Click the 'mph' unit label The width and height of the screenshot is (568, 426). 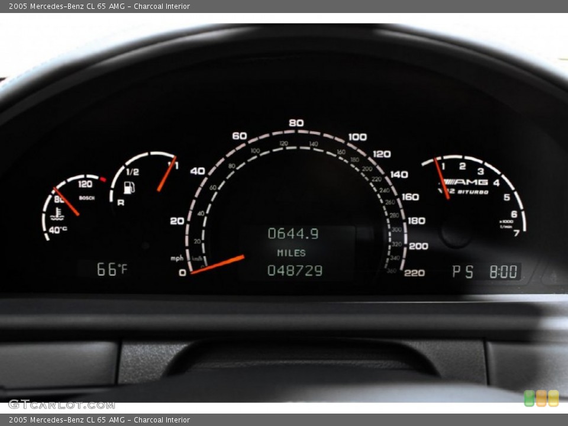[x=177, y=259]
